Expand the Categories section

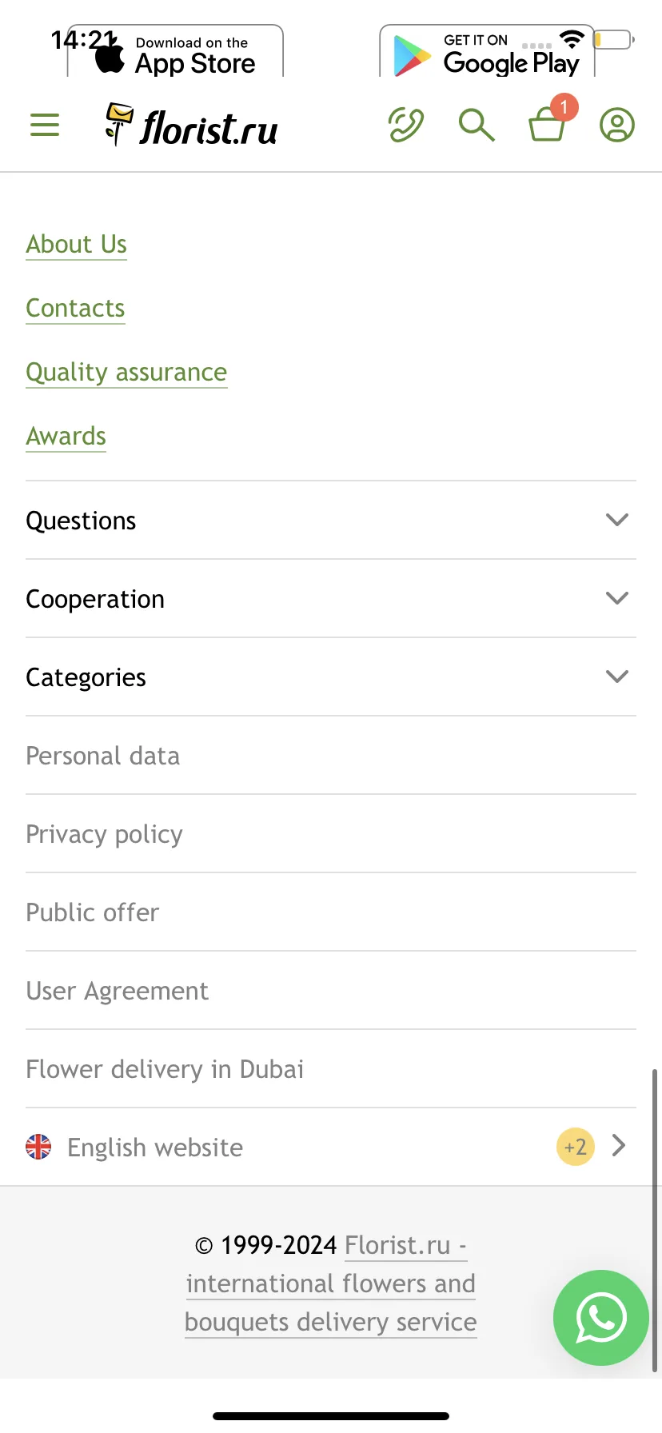tap(331, 677)
